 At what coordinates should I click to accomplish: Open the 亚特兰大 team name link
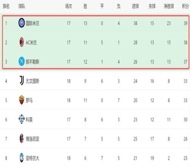pos(32,158)
